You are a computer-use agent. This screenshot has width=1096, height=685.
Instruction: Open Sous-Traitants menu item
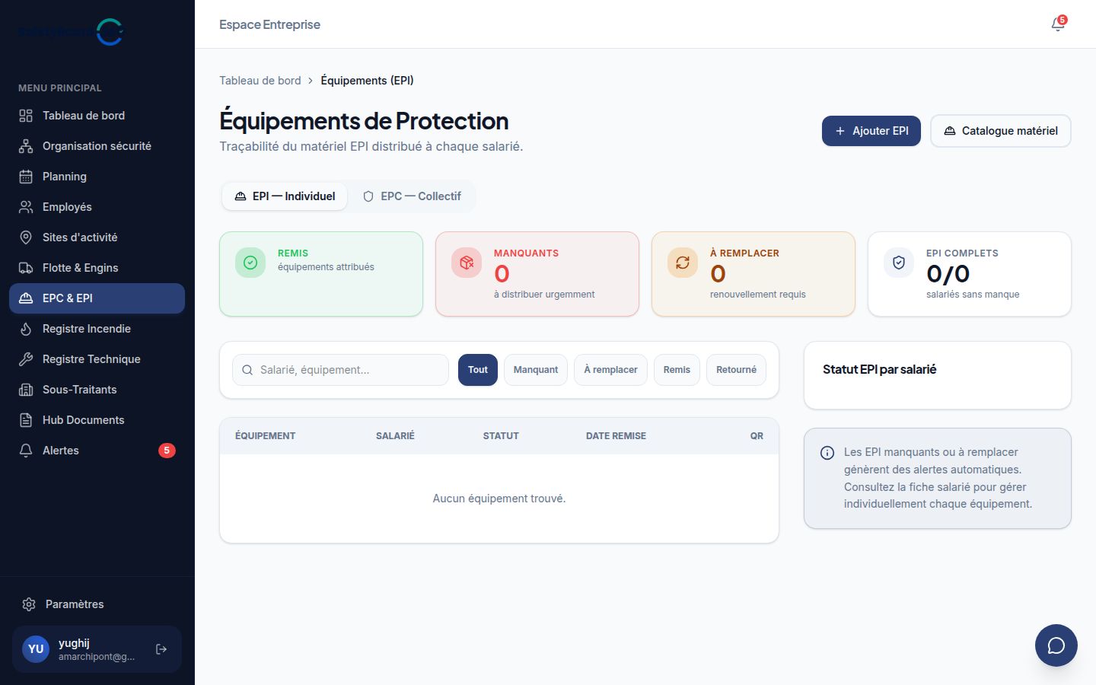click(97, 390)
